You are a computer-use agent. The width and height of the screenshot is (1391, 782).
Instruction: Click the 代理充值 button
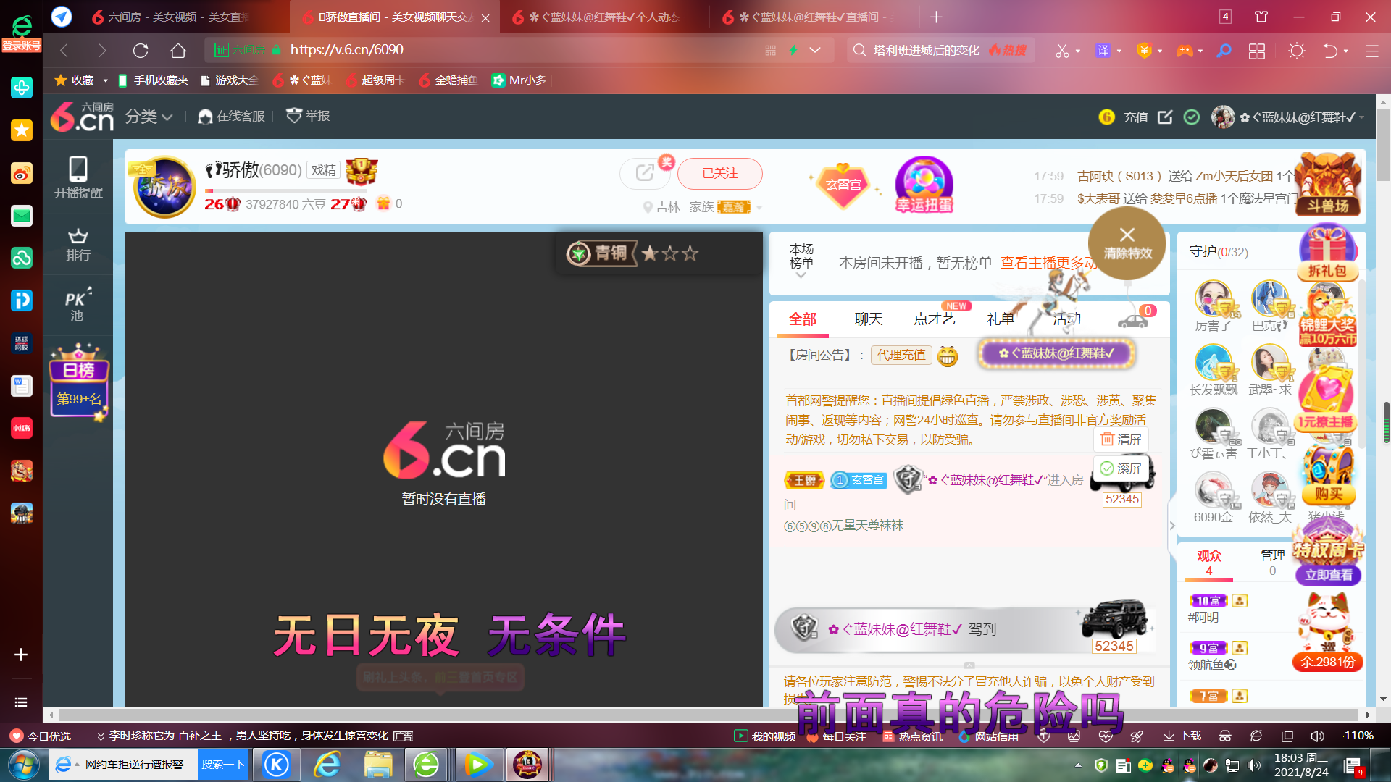(x=901, y=356)
